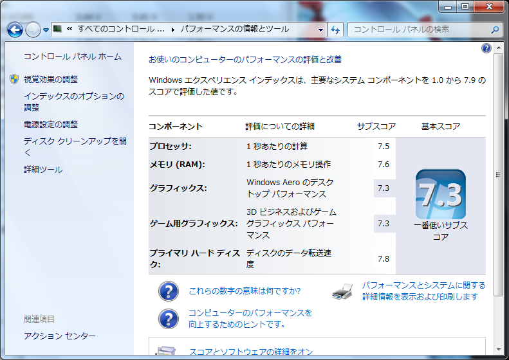Open これらの数字の意味は何ですか? link
Screen dimensions: 509x360
point(245,291)
